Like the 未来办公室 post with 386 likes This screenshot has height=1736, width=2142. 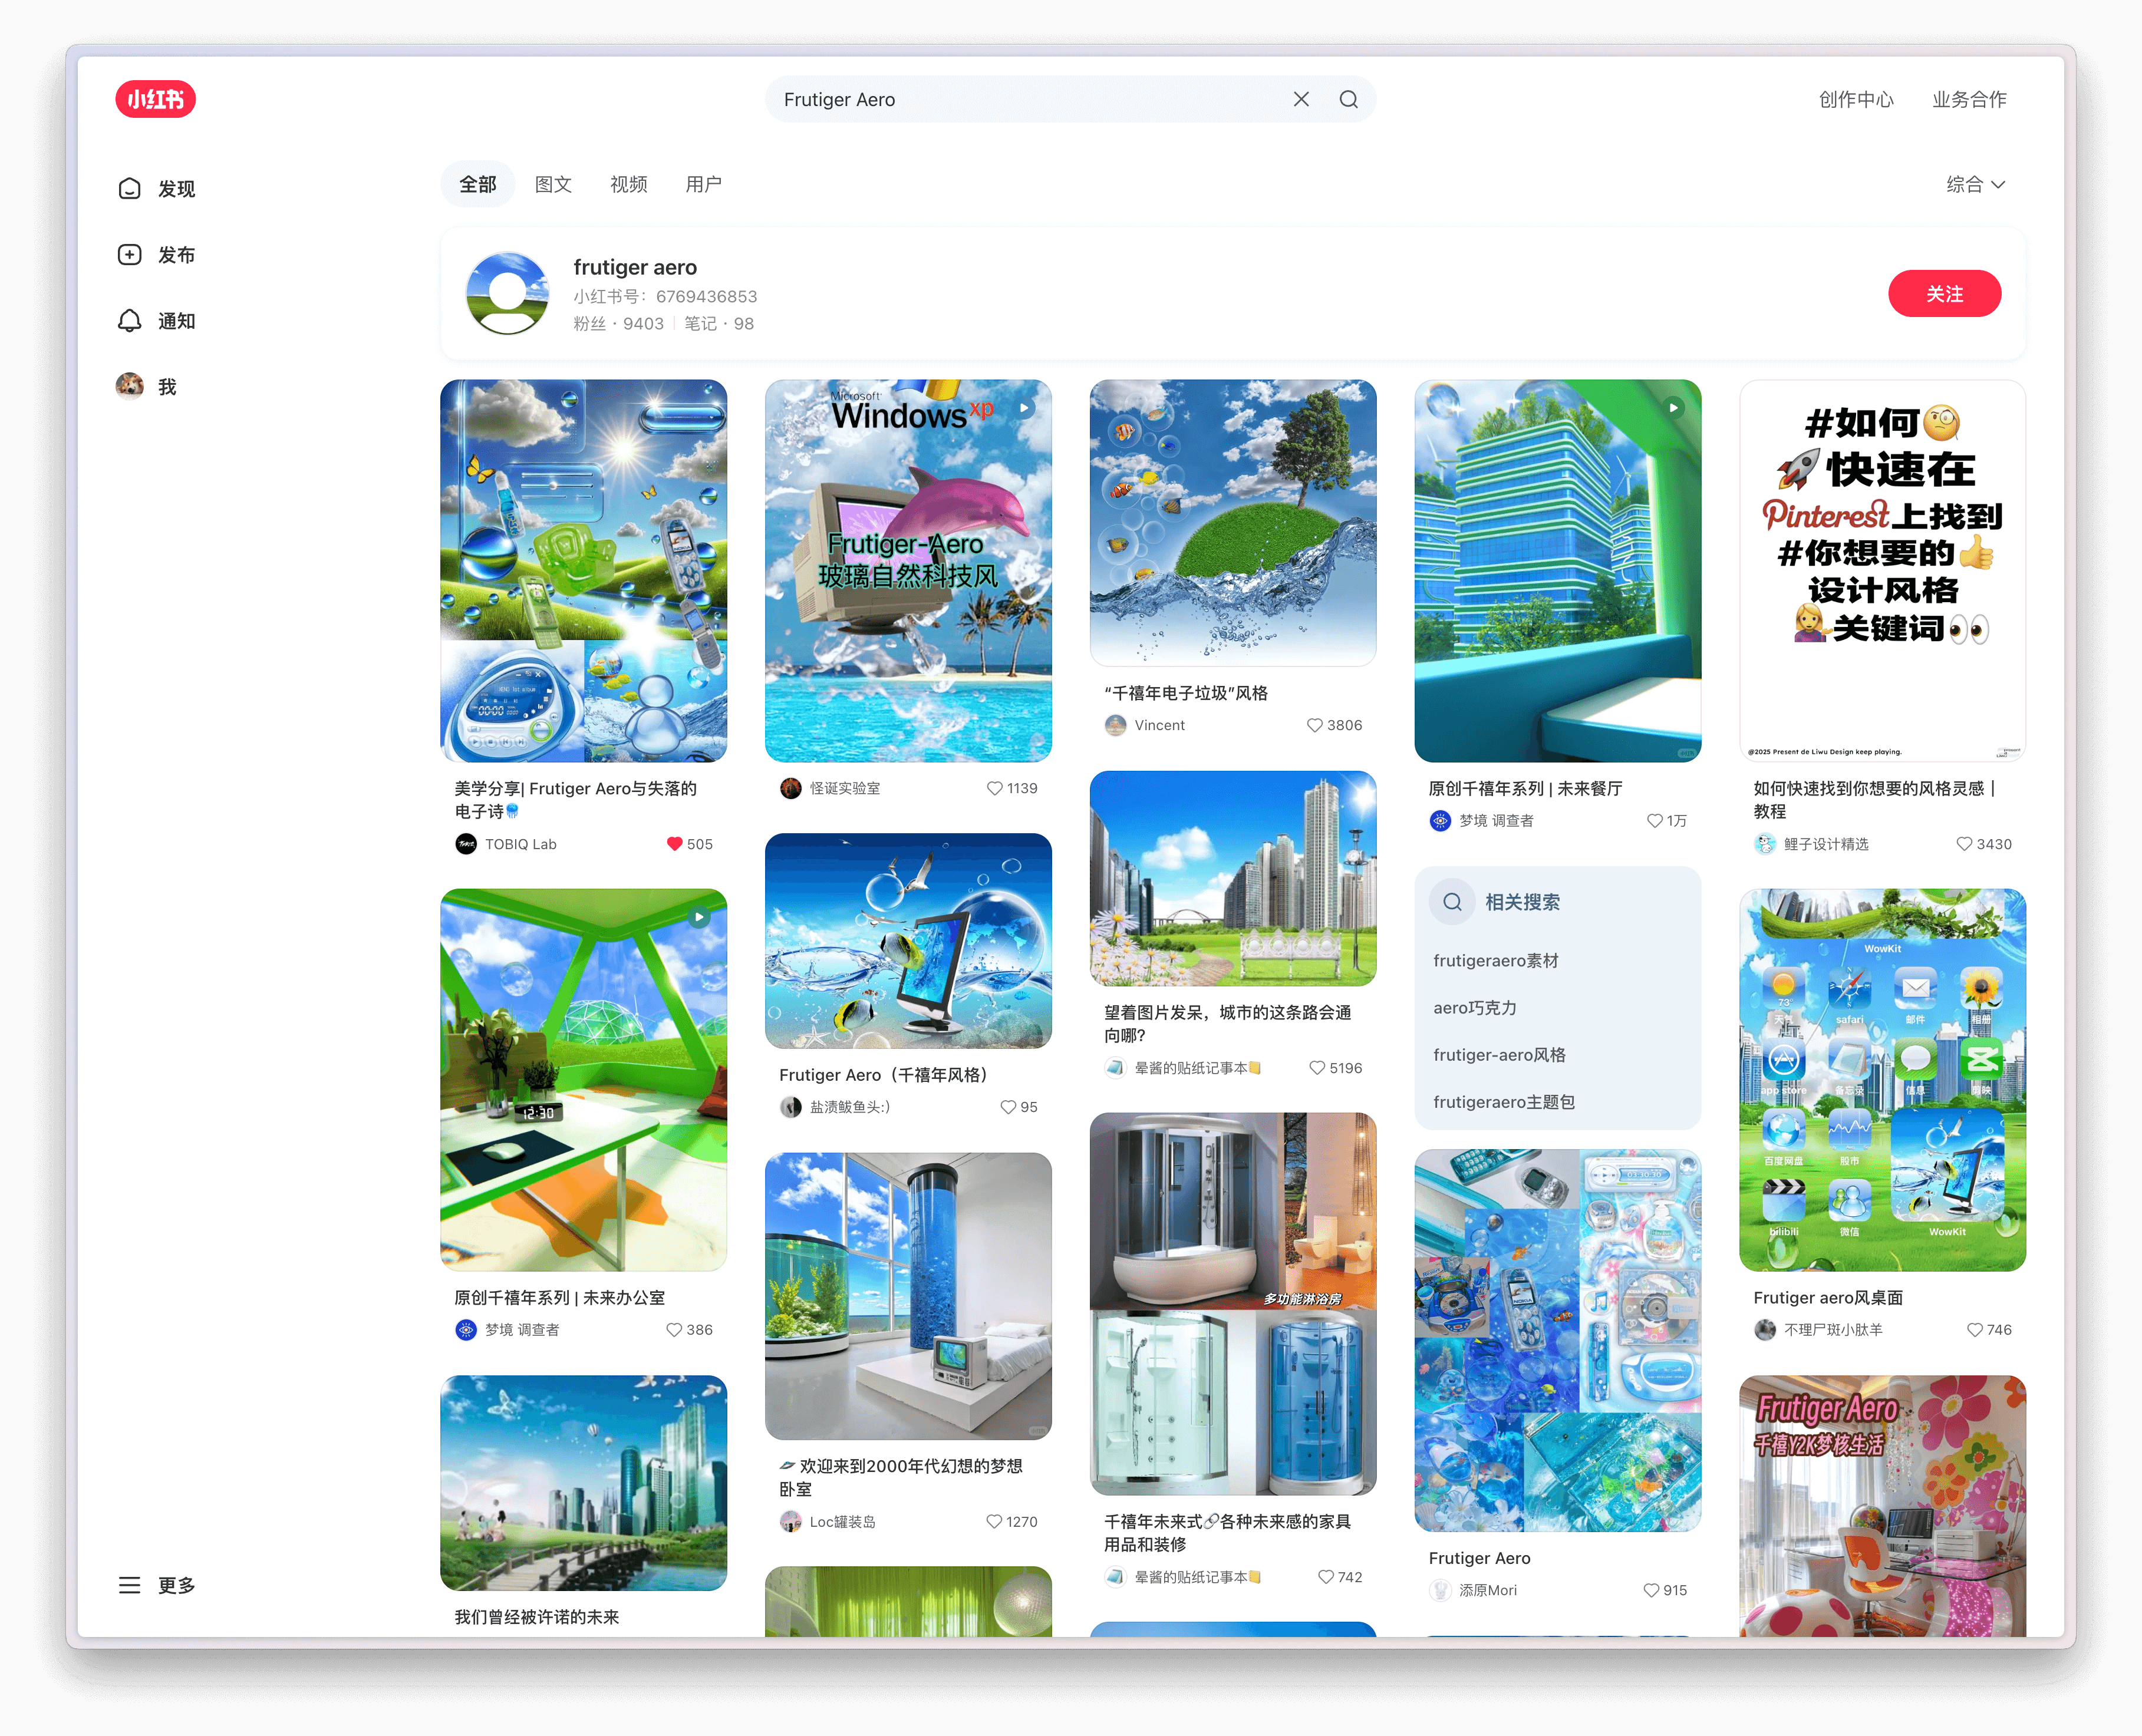(674, 1330)
